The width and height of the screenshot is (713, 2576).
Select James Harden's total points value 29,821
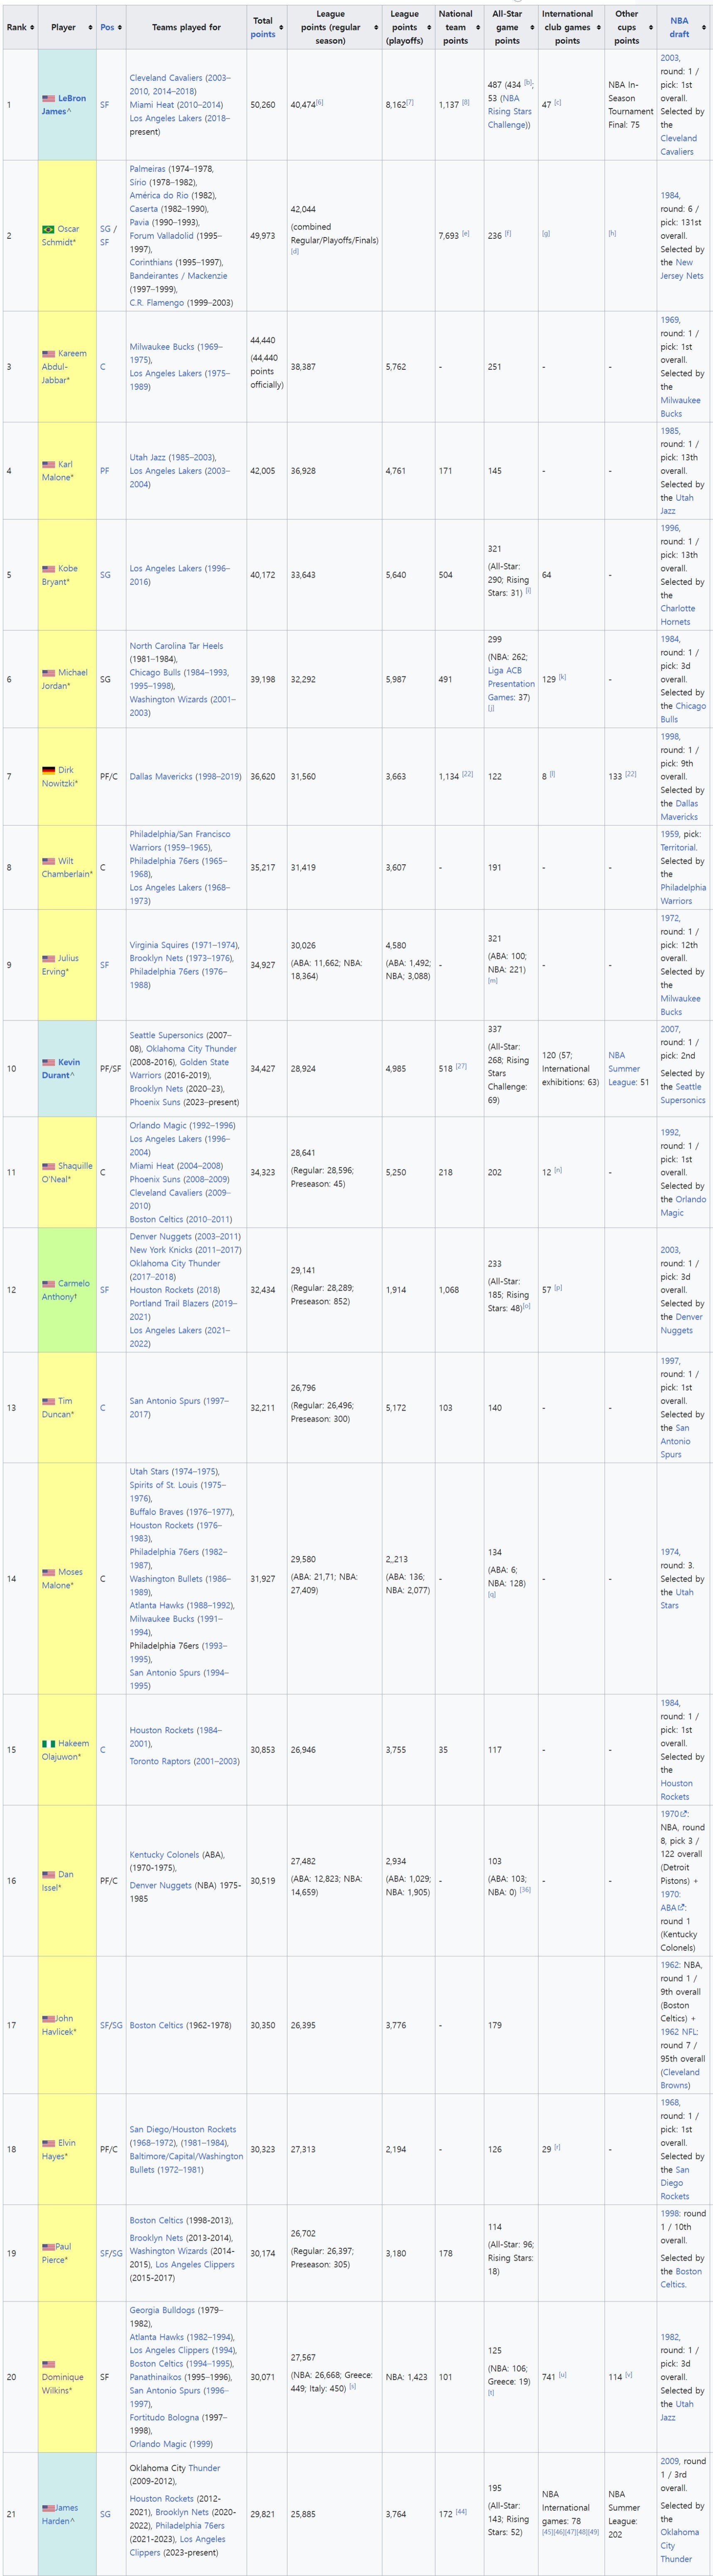click(x=263, y=2513)
